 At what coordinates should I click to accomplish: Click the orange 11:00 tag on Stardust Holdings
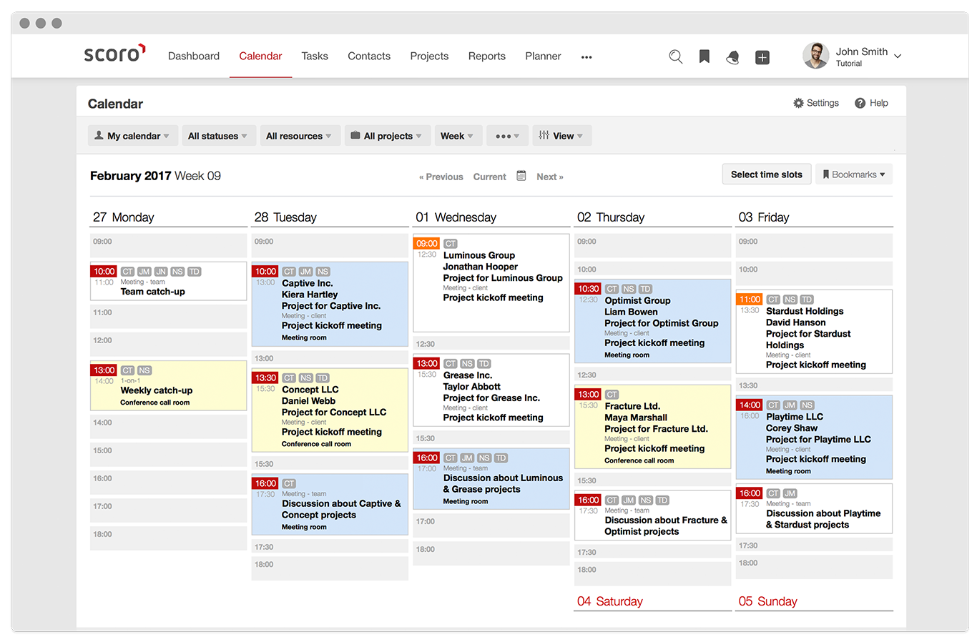click(x=750, y=300)
